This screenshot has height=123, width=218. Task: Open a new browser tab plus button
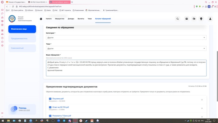pyautogui.click(x=72, y=2)
